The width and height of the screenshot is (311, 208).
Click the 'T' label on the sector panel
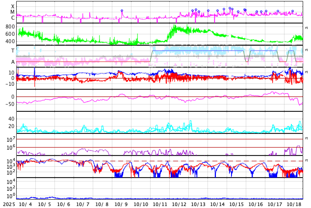coord(13,51)
